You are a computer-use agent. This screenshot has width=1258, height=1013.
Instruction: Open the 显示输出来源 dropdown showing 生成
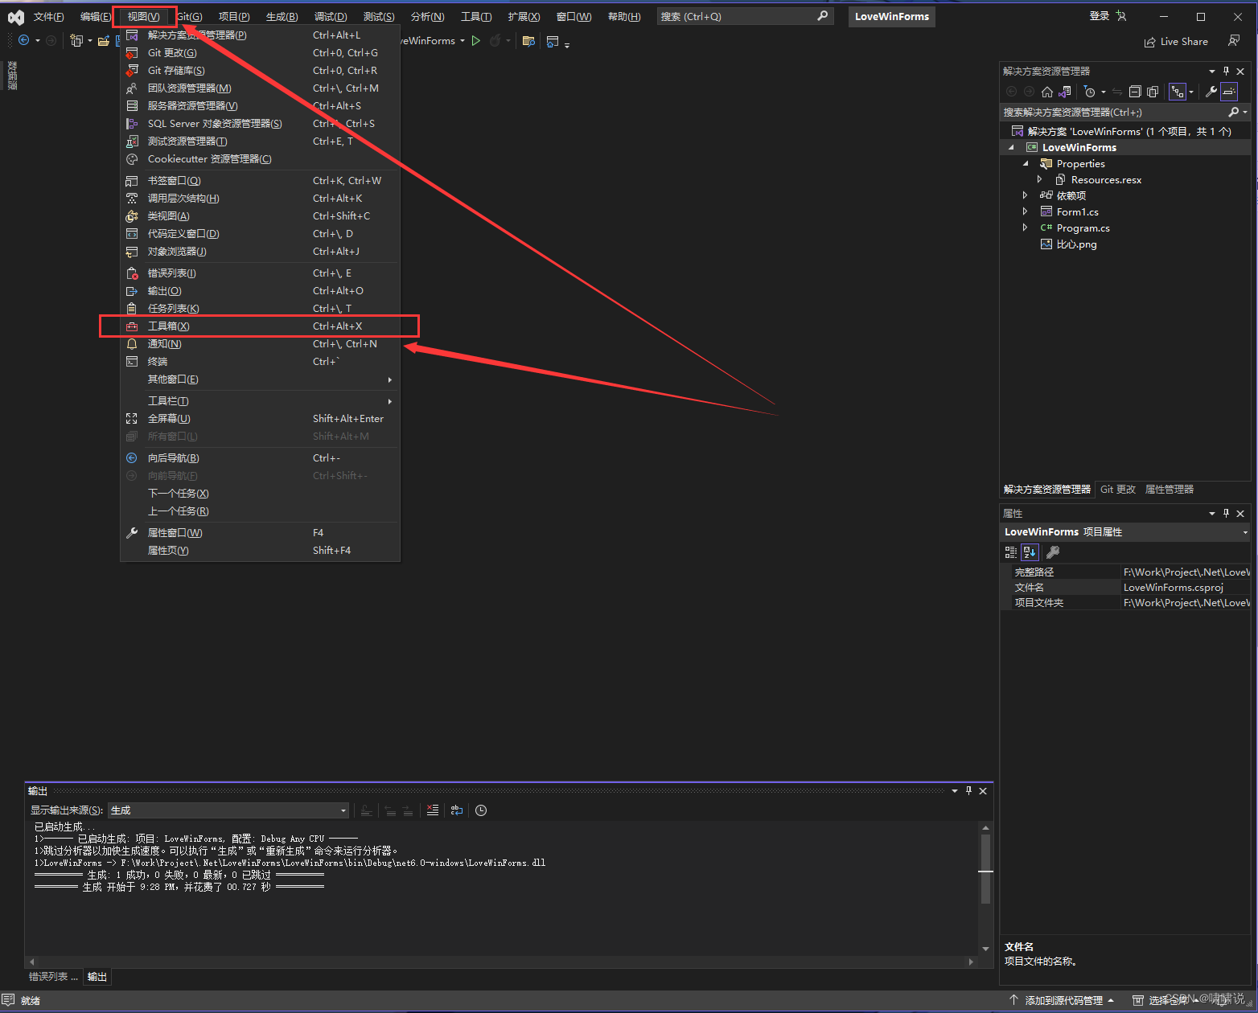point(229,810)
